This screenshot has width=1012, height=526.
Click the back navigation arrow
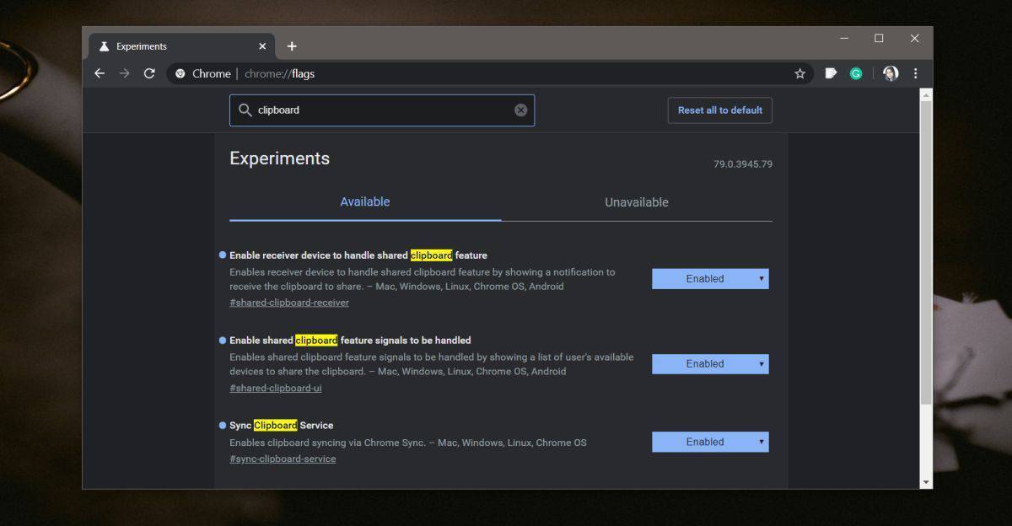(100, 73)
